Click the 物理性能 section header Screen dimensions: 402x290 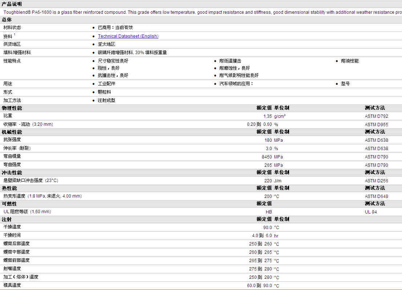[x=12, y=108]
